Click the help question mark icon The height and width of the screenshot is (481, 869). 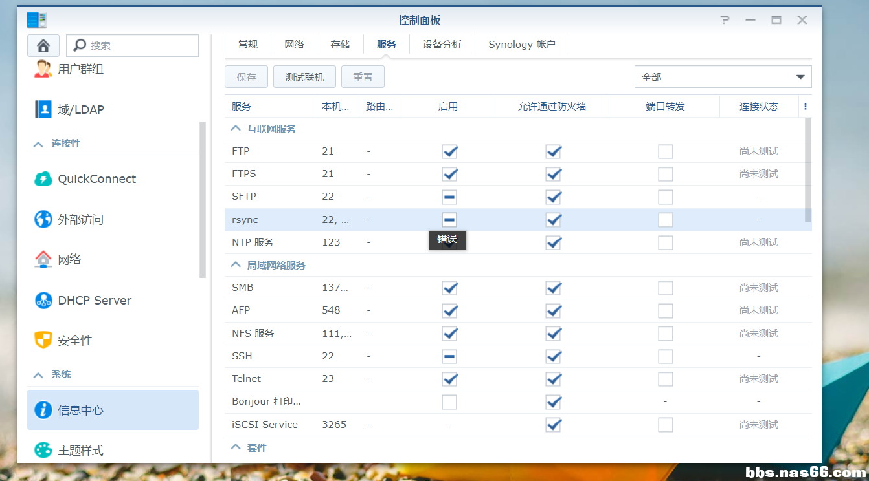(x=725, y=20)
